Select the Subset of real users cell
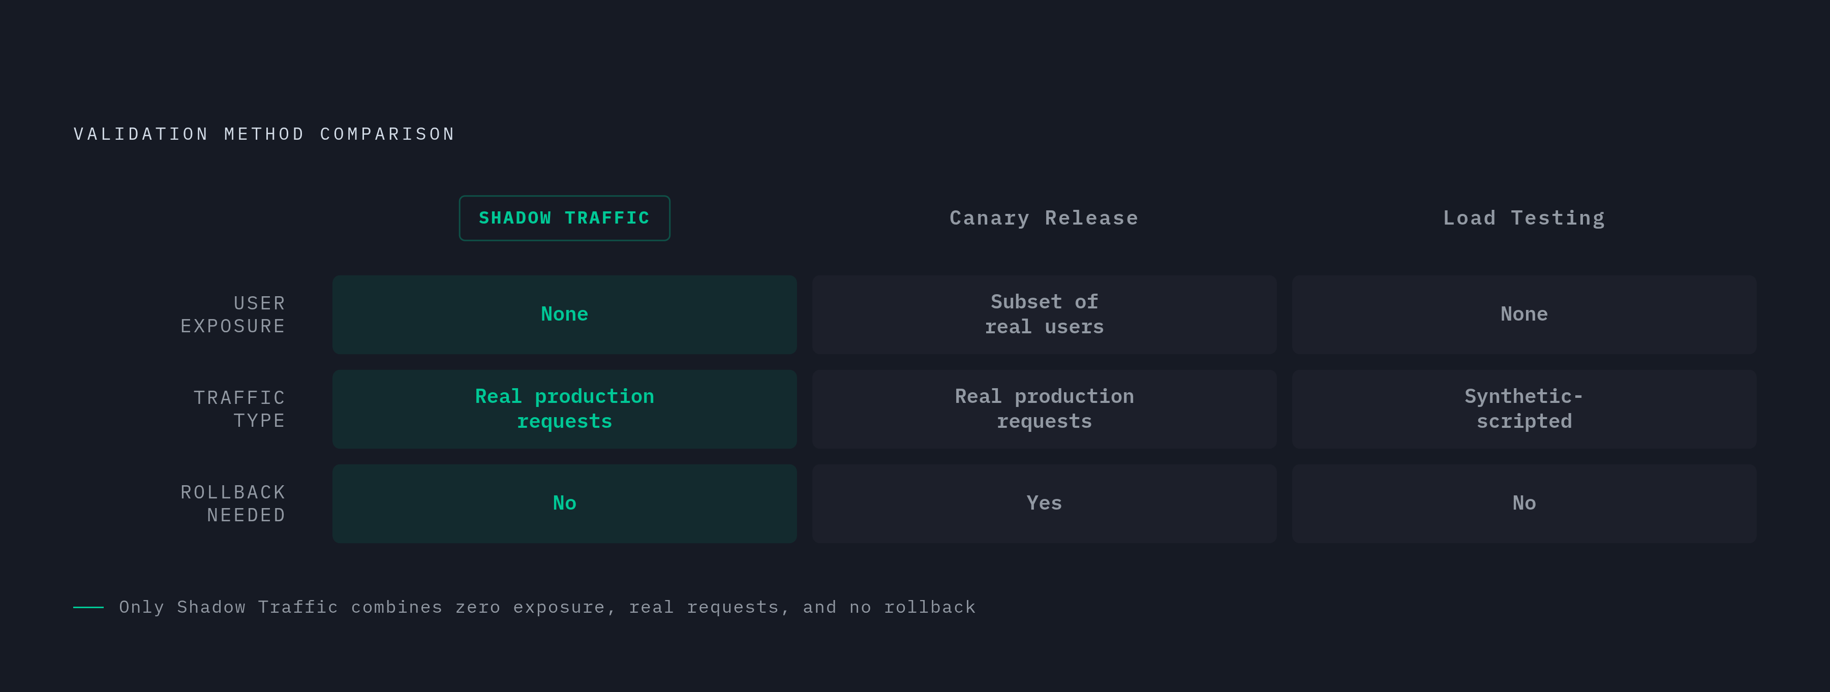1830x692 pixels. click(x=1044, y=314)
